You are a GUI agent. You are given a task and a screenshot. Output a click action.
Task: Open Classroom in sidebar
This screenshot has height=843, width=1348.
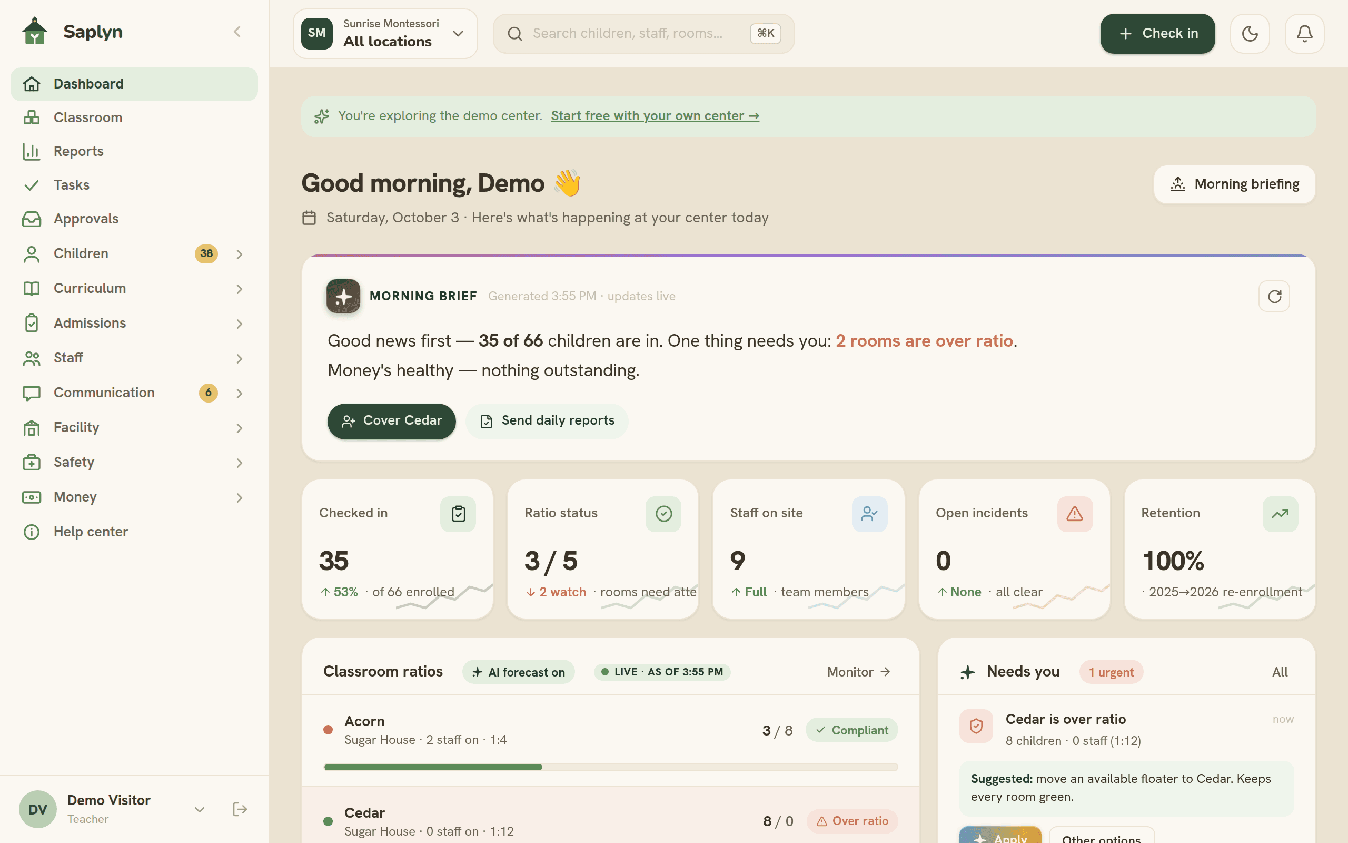pos(134,117)
